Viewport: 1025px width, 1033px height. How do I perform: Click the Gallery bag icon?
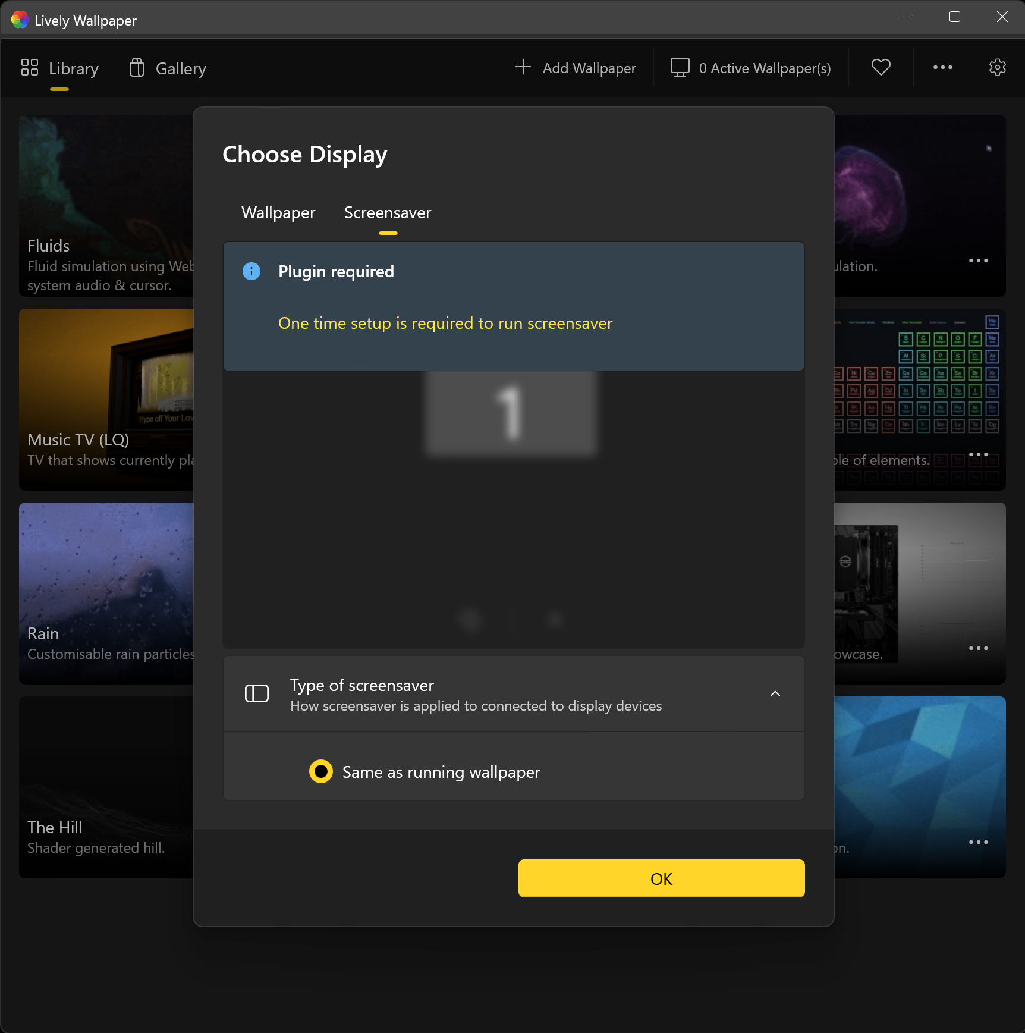pos(136,67)
